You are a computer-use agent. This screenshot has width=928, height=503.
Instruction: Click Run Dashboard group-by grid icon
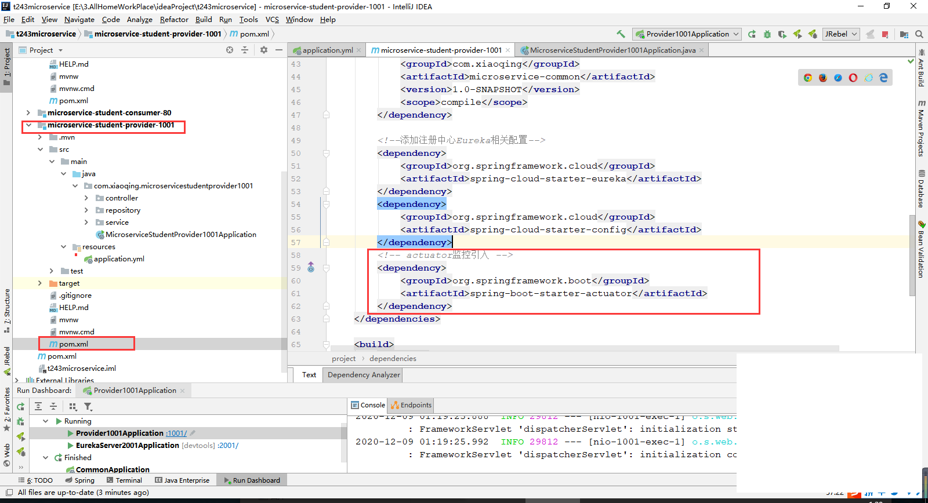tap(73, 407)
